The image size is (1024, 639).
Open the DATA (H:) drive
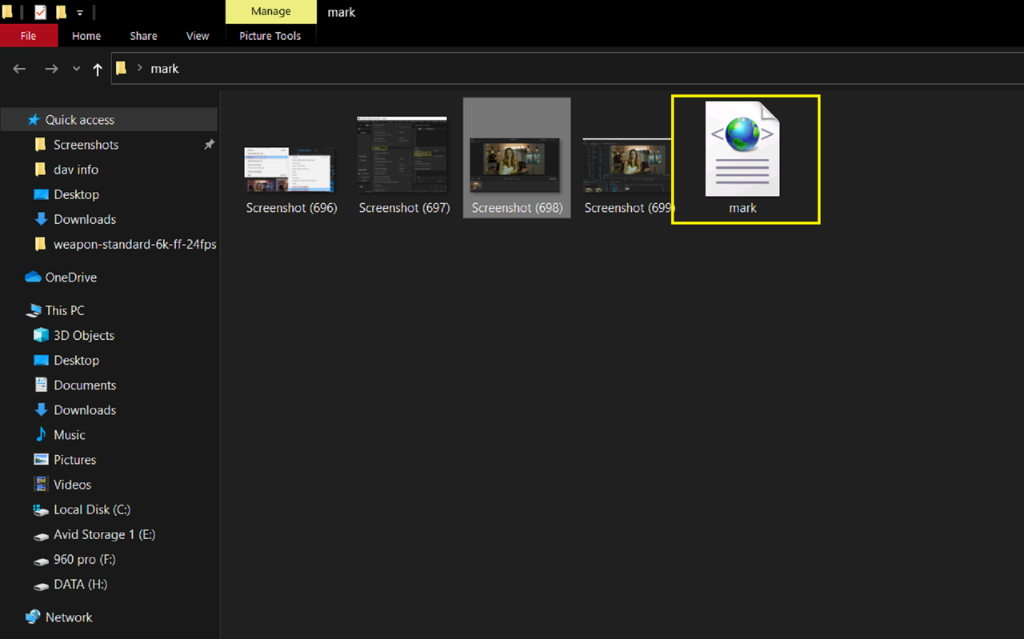coord(78,585)
